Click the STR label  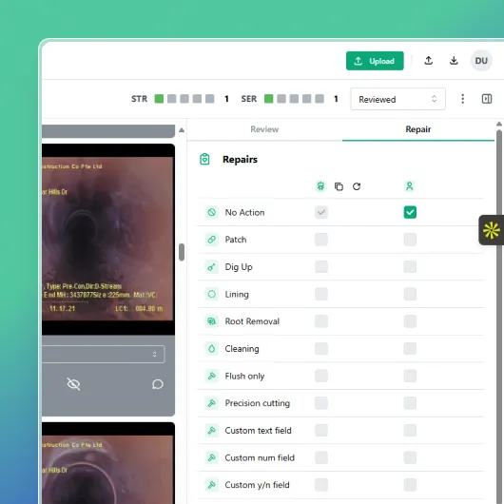click(x=139, y=99)
